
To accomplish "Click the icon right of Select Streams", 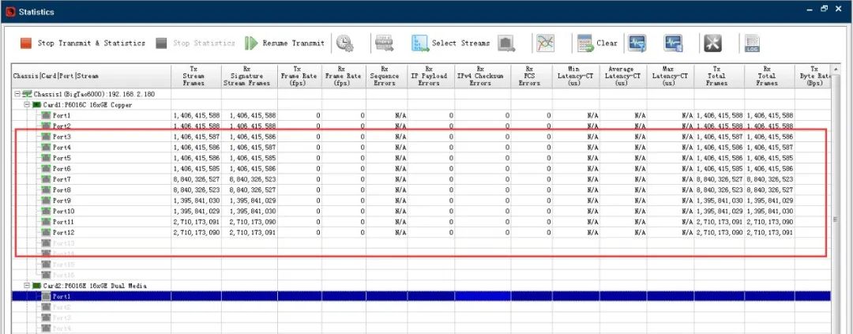I will [506, 43].
